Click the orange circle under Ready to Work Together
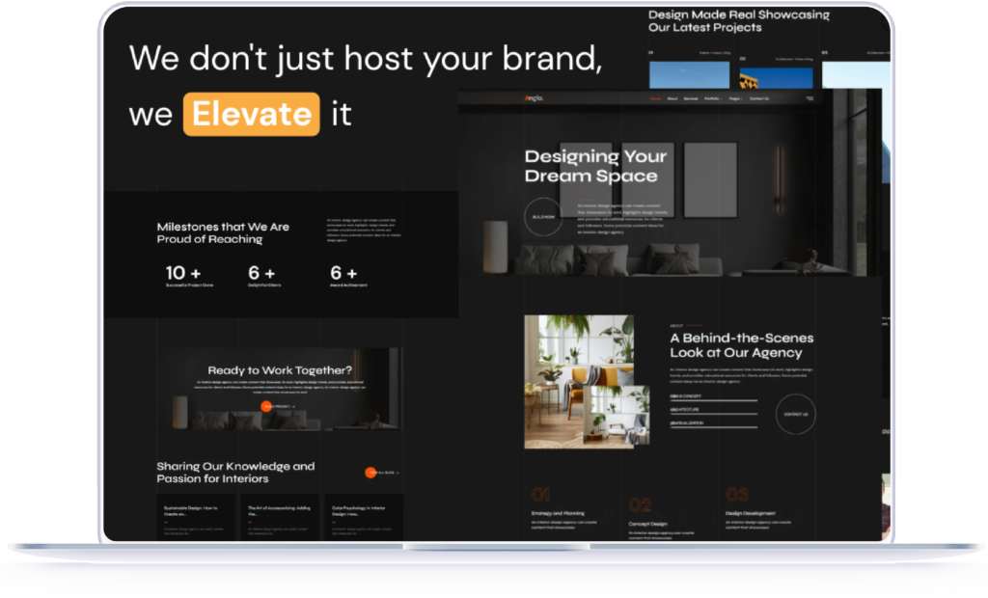Image resolution: width=988 pixels, height=598 pixels. coord(266,406)
